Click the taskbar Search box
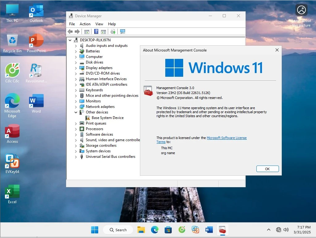This screenshot has width=316, height=238. pyautogui.click(x=118, y=230)
